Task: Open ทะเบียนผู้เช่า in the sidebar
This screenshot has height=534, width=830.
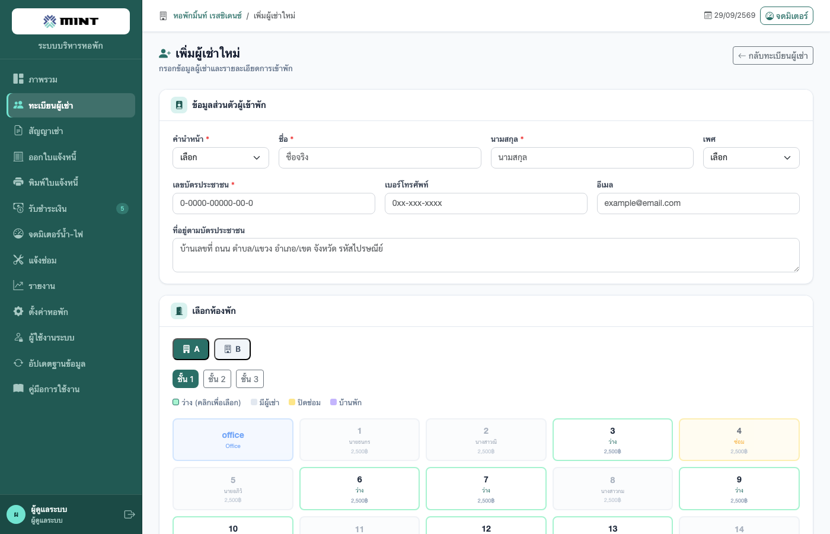Action: [x=71, y=105]
